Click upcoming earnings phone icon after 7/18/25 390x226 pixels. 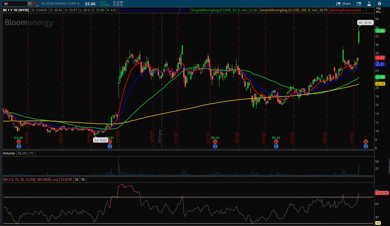coord(366,142)
